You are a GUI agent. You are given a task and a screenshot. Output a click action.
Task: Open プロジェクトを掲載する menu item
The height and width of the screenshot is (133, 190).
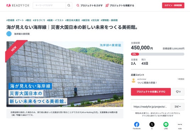120,5
